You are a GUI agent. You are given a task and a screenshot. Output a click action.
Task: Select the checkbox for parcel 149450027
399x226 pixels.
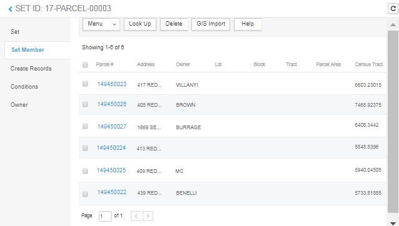(x=85, y=126)
